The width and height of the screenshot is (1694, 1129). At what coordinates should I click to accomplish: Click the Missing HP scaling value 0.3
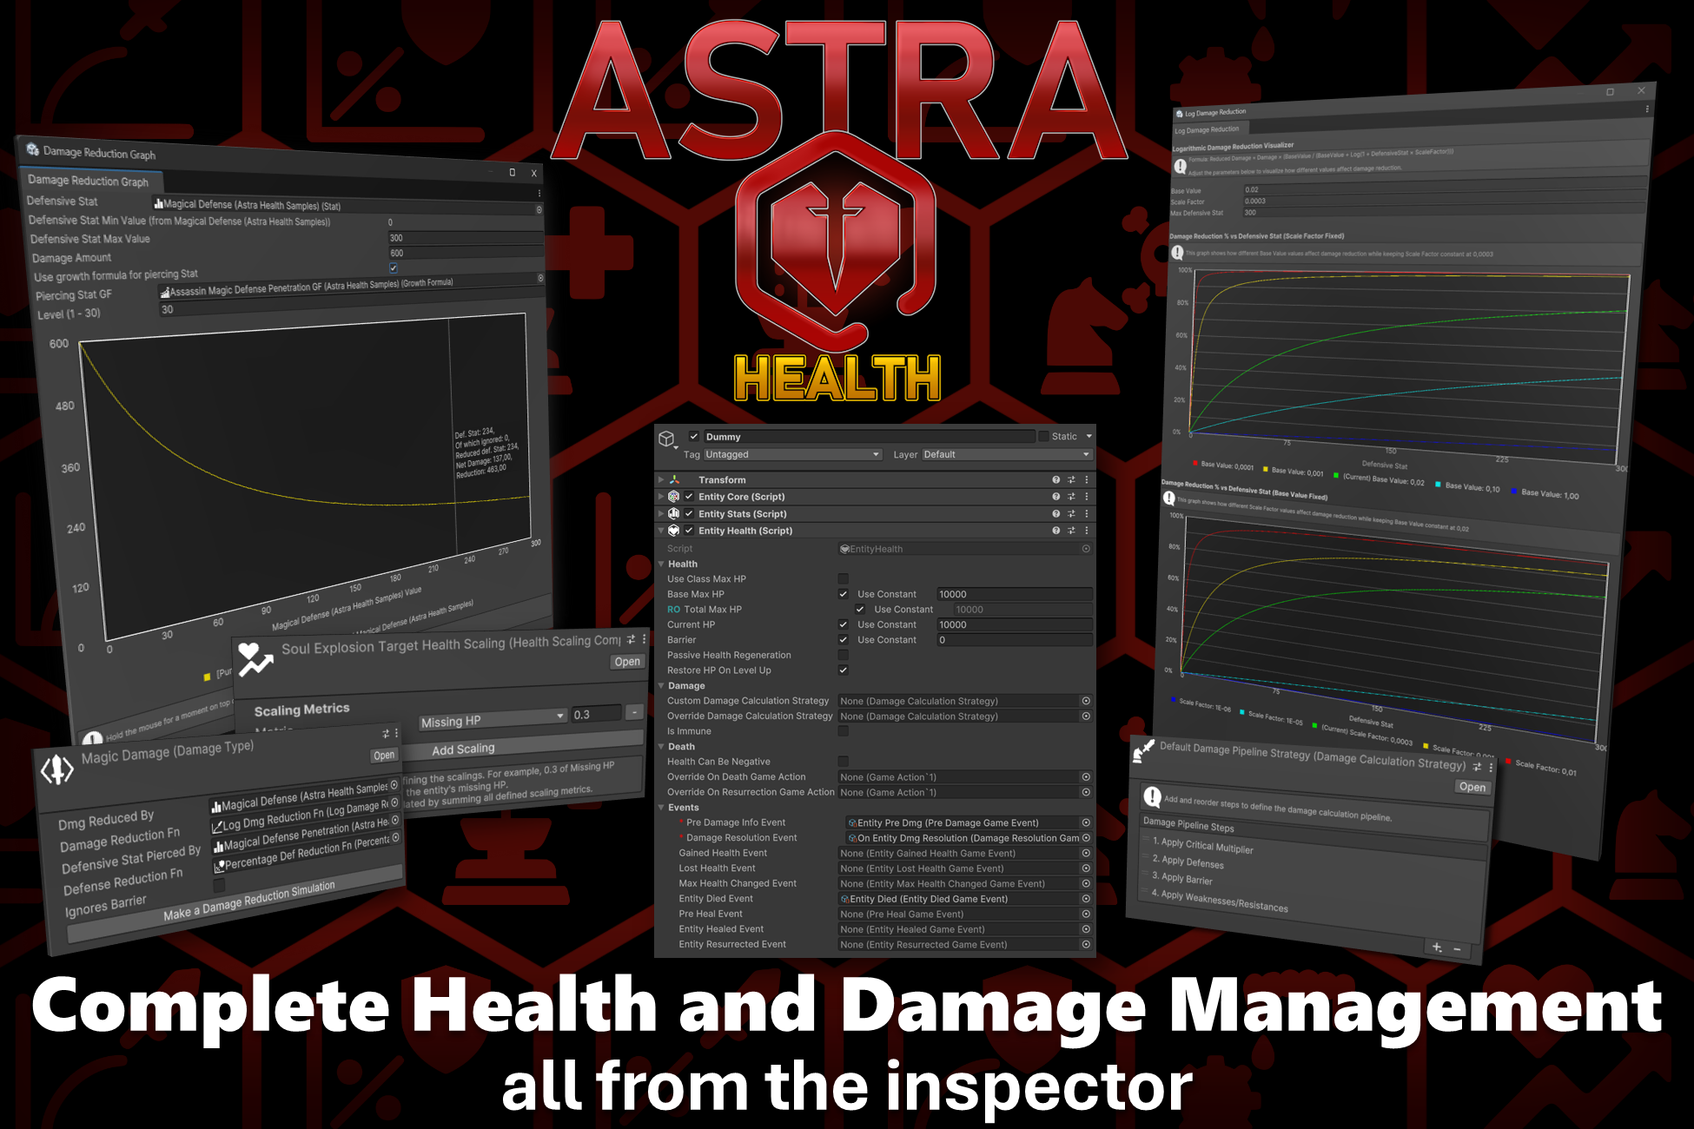[596, 714]
